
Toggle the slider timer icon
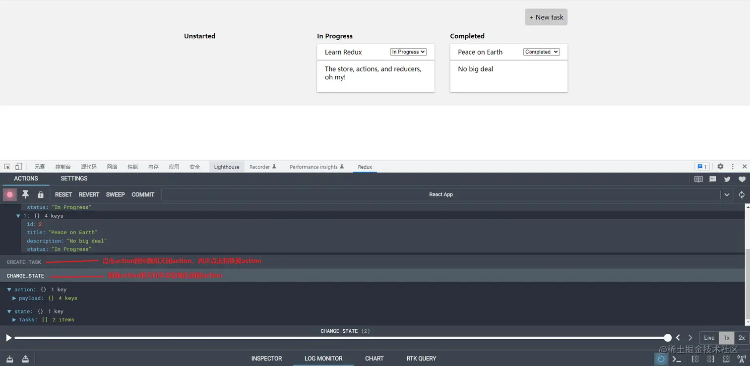click(x=661, y=359)
